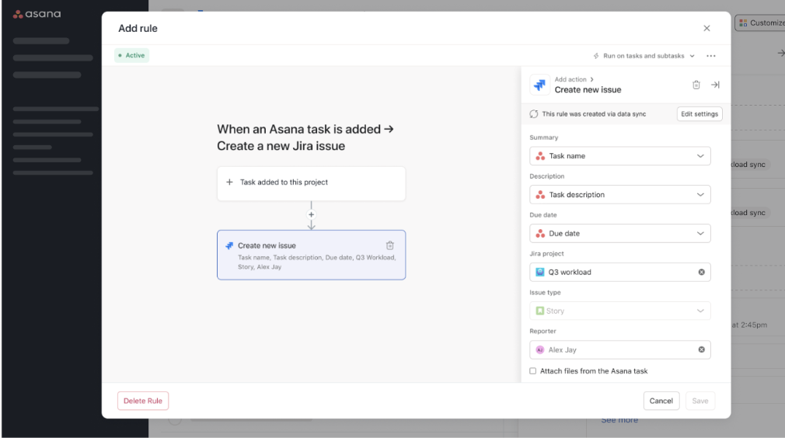Image resolution: width=785 pixels, height=438 pixels.
Task: Click the lightning bolt run icon
Action: 596,56
